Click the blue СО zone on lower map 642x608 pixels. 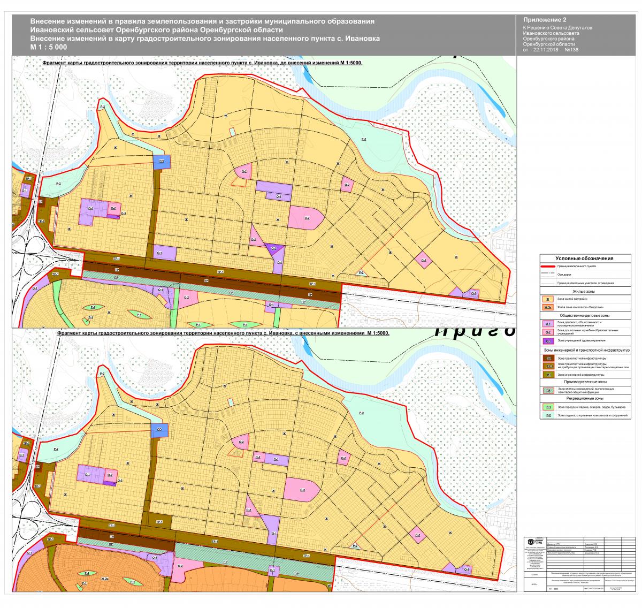coord(160,430)
